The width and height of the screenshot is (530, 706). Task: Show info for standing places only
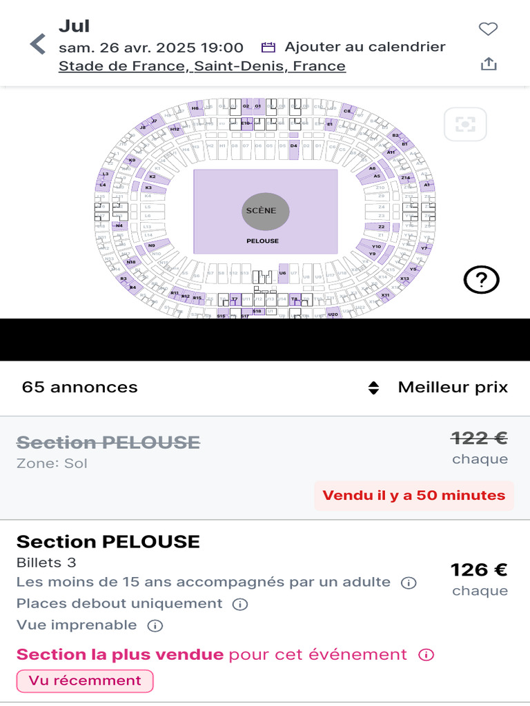(240, 605)
